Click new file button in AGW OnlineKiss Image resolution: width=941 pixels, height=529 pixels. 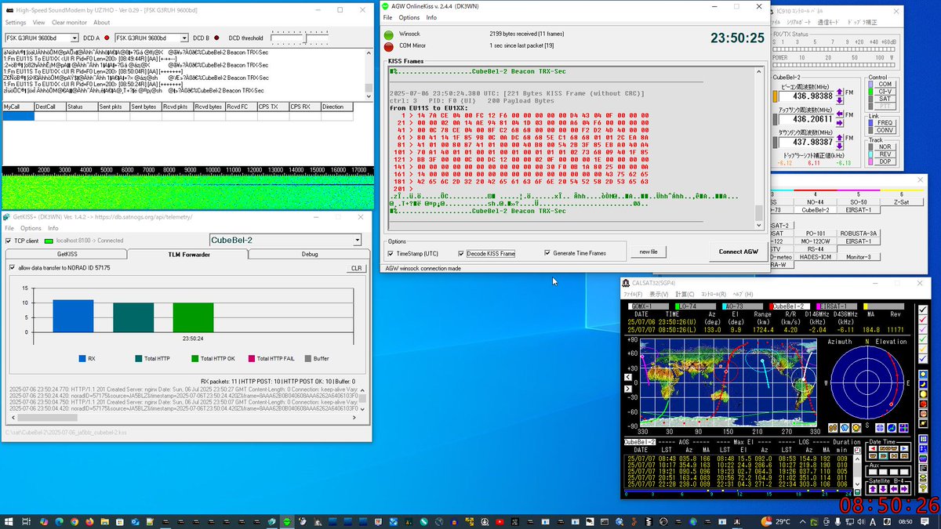pyautogui.click(x=649, y=252)
